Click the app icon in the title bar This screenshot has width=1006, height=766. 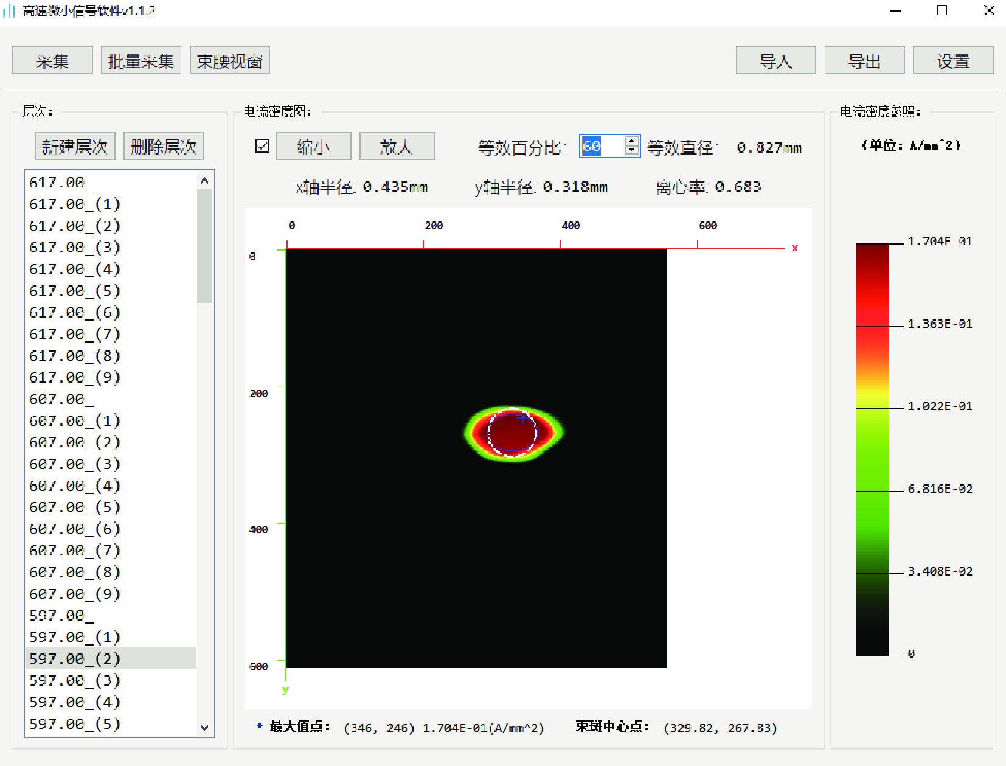pos(9,11)
